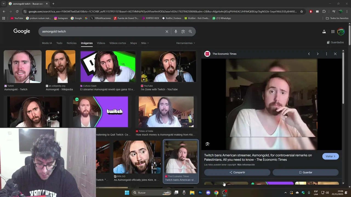The image size is (351, 197).
Task: Show hidden system tray icons
Action: [285, 193]
